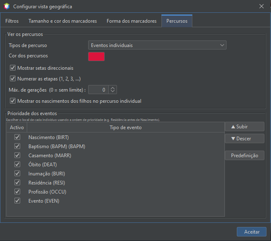Select the Percursos tab
This screenshot has width=271, height=241.
click(x=177, y=21)
